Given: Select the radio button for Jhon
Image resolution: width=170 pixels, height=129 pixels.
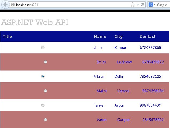Looking at the screenshot, I should 43,48.
